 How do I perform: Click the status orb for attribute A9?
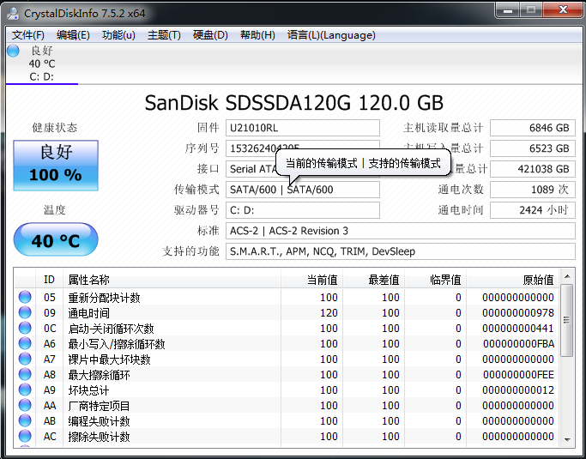[25, 390]
